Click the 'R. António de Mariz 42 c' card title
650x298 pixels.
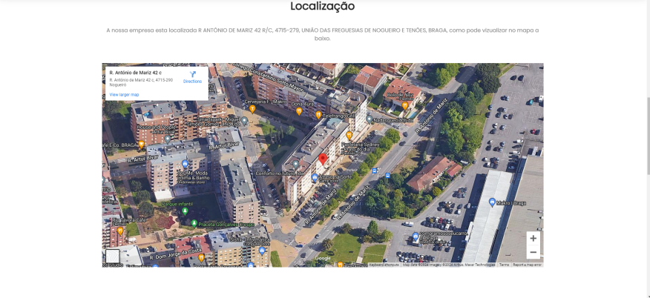click(x=136, y=73)
